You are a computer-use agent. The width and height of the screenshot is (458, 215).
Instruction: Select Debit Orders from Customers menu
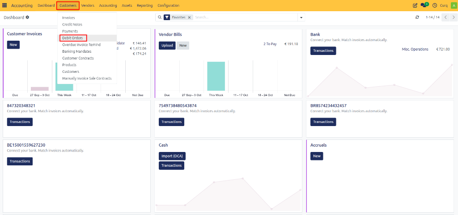coord(72,38)
